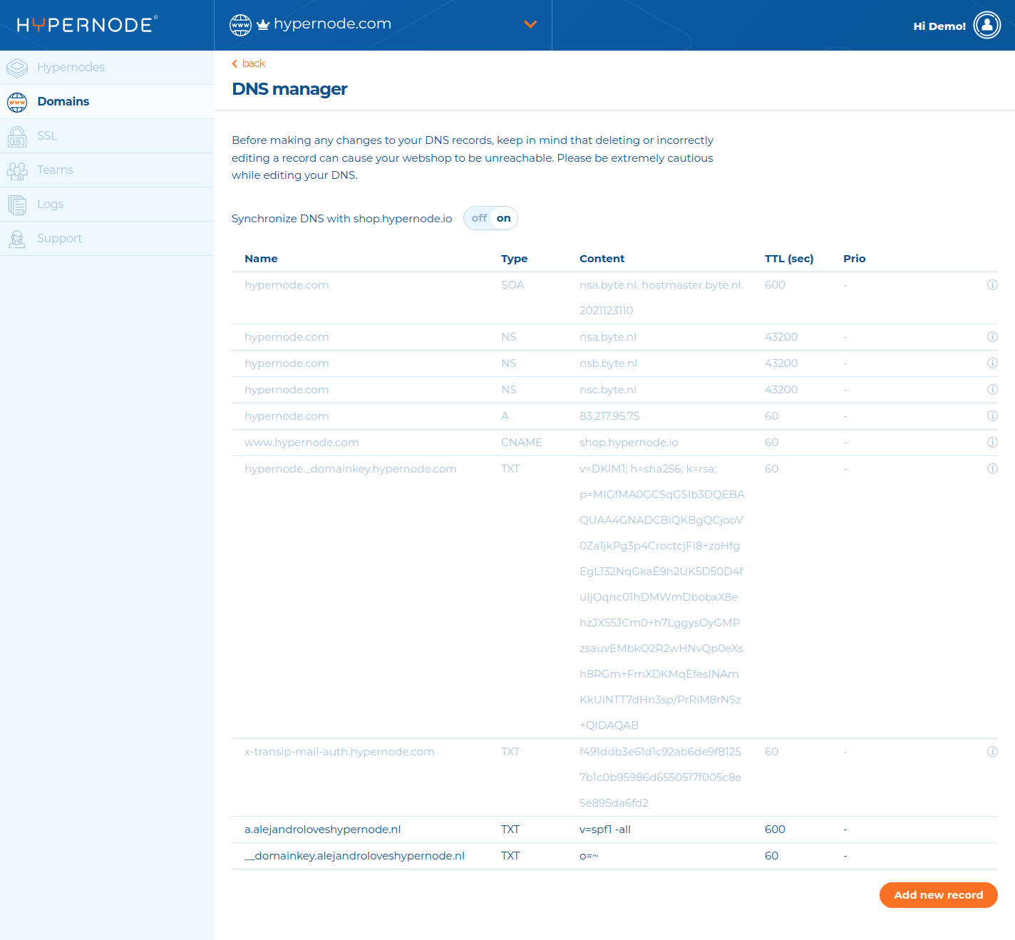Select the a.alejandroloveshypernode.nl record name
The width and height of the screenshot is (1015, 940).
tap(323, 830)
